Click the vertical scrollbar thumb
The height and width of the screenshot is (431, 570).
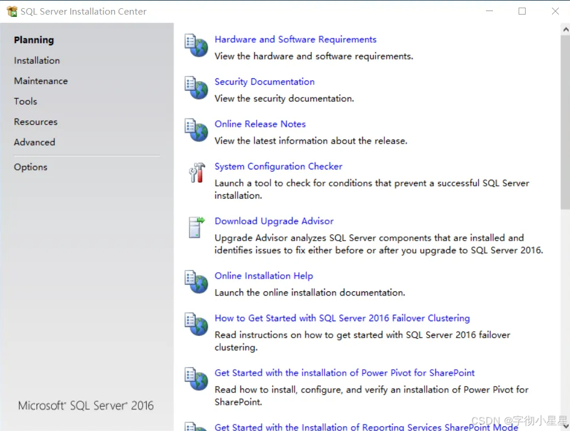[565, 122]
